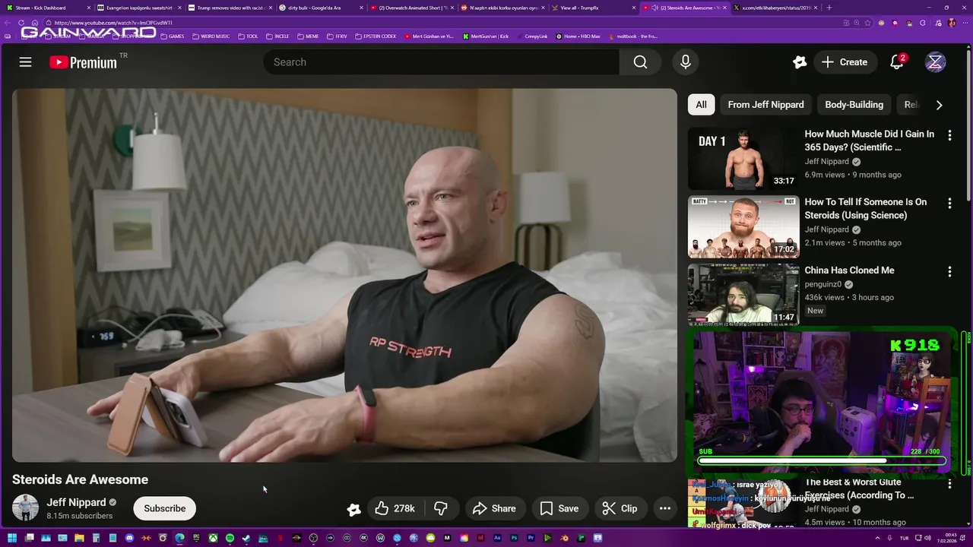
Task: Open 'Home • HBO Max' bookmark
Action: tap(578, 36)
